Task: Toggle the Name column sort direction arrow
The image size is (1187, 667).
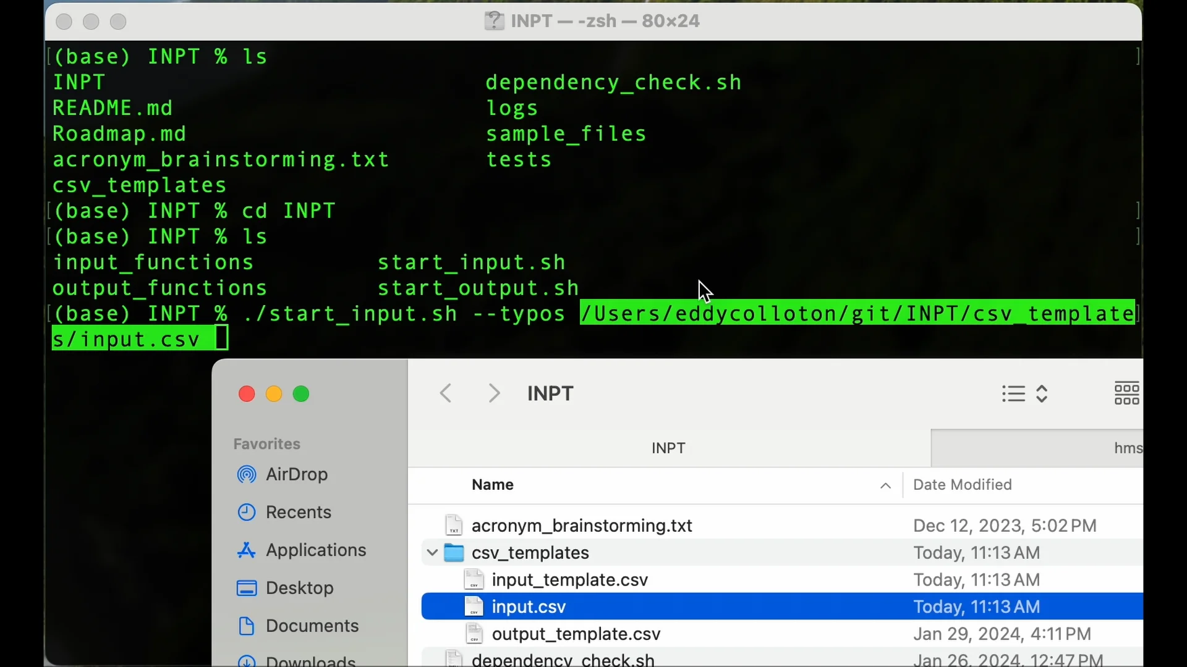Action: point(885,485)
